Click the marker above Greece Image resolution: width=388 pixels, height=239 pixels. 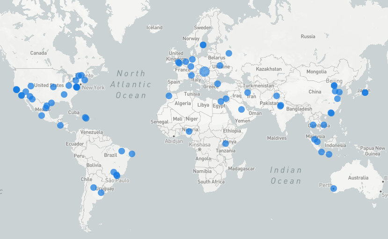[x=218, y=84]
